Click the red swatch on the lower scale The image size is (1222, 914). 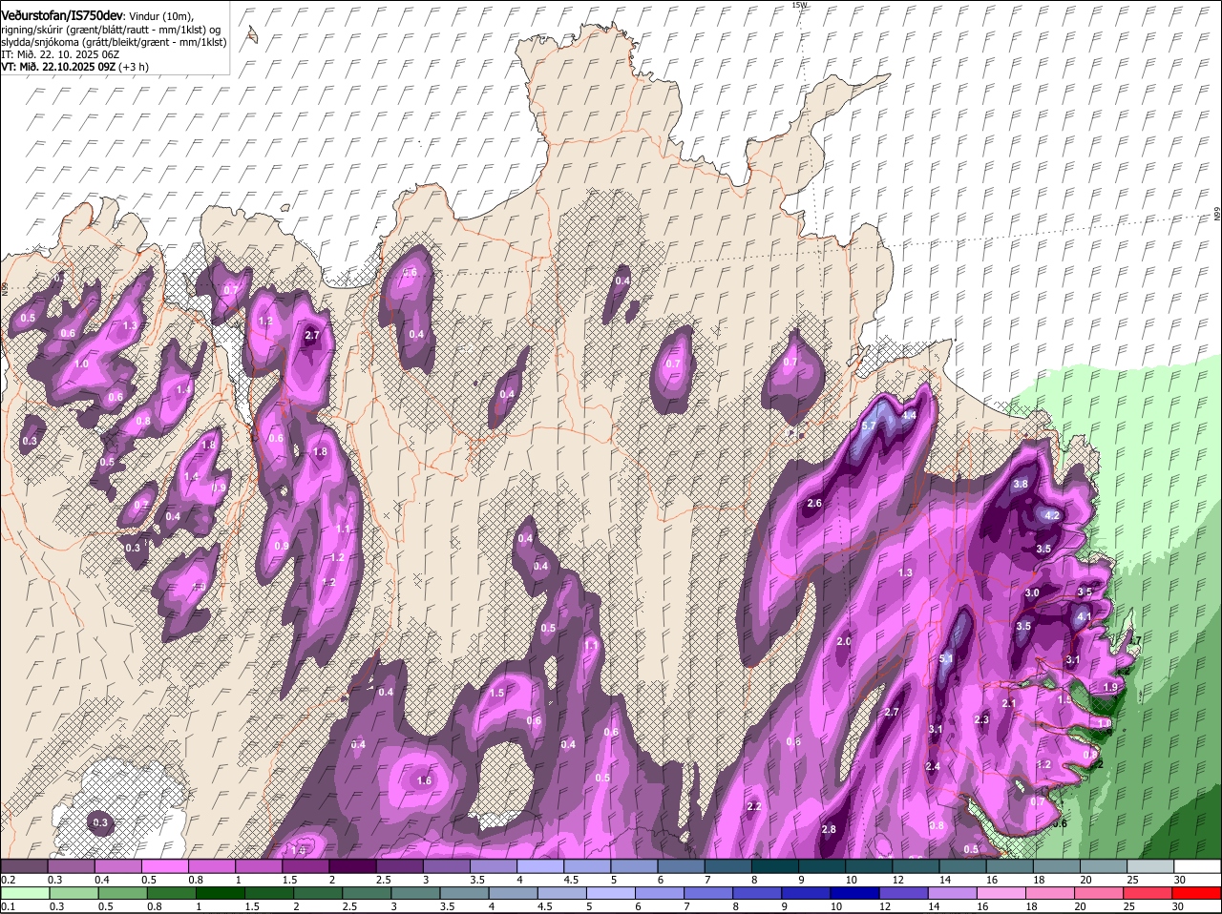click(1198, 893)
